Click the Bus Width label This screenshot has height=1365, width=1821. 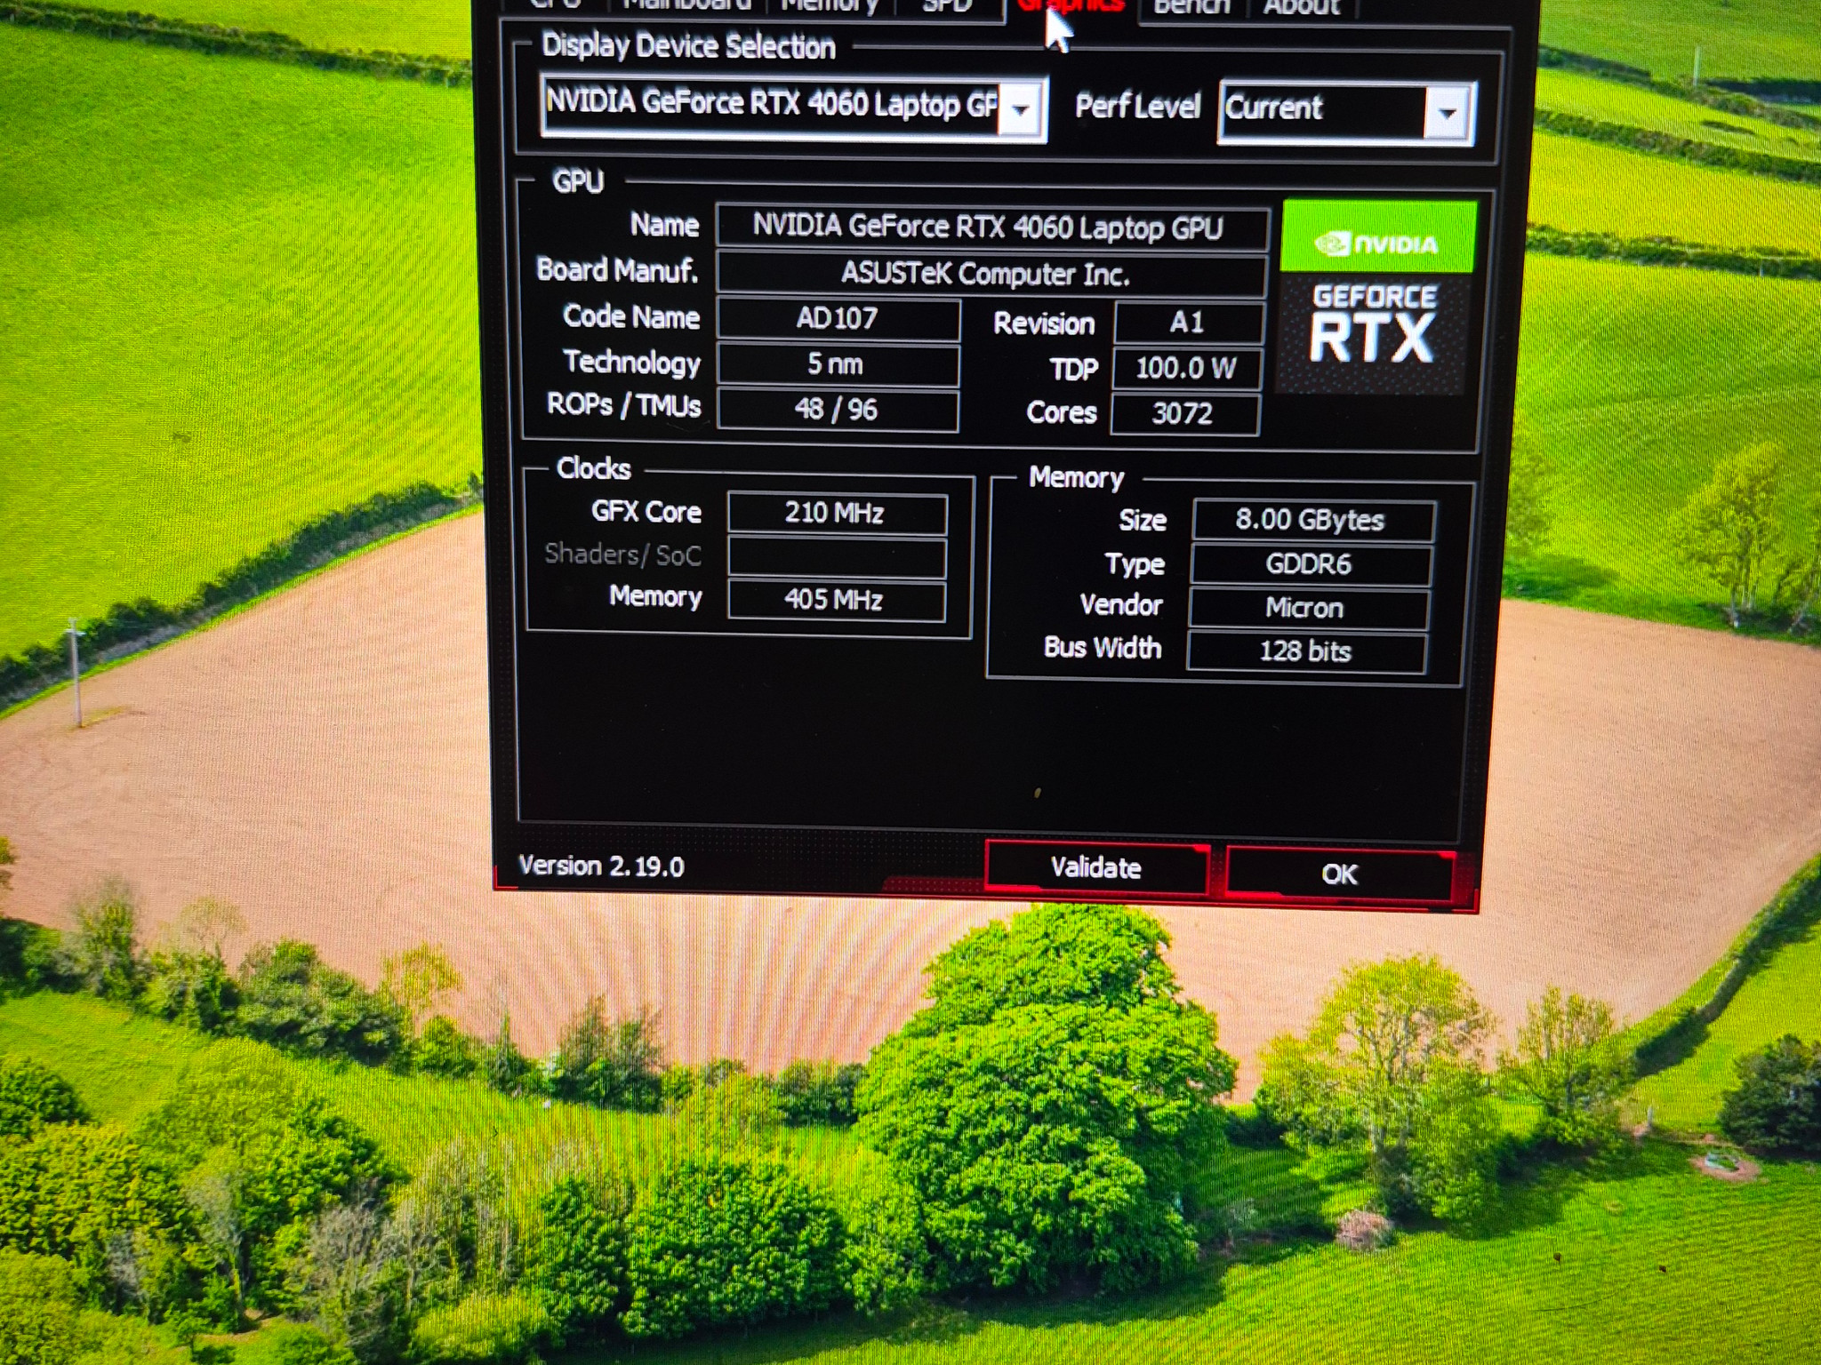click(x=1103, y=648)
